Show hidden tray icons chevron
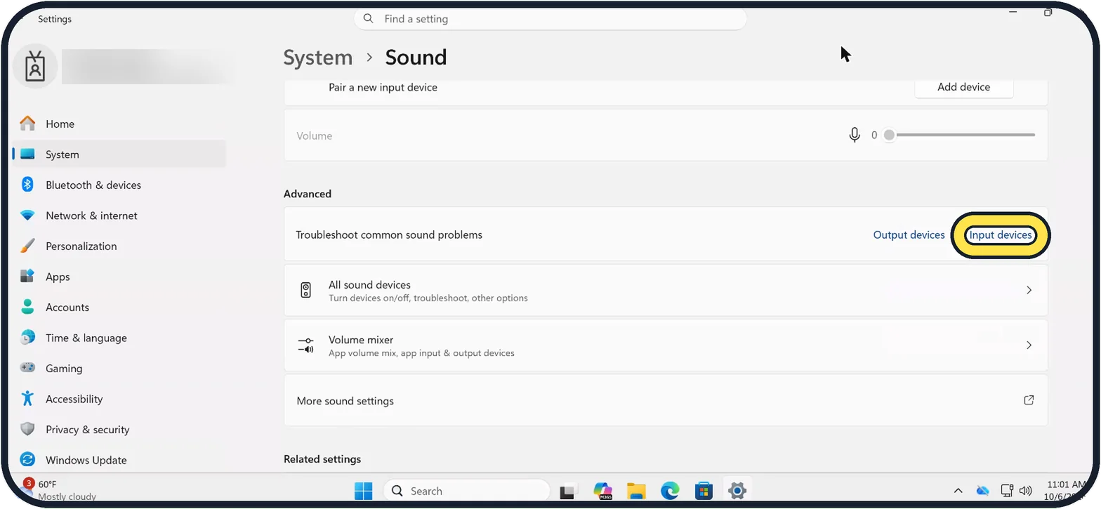The image size is (1101, 509). (x=958, y=491)
